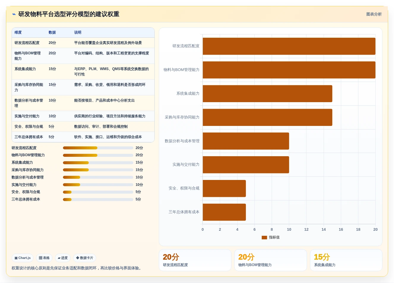This screenshot has width=394, height=283.
Task: Click the 研发流程匹配度 progress bar
Action: (x=98, y=148)
